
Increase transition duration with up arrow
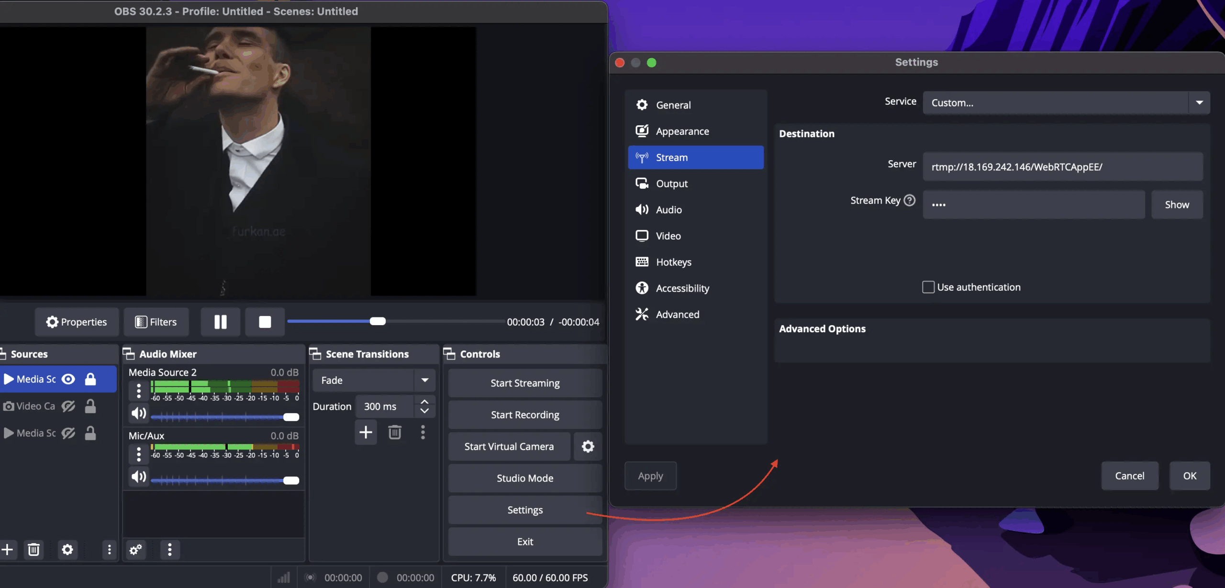424,402
